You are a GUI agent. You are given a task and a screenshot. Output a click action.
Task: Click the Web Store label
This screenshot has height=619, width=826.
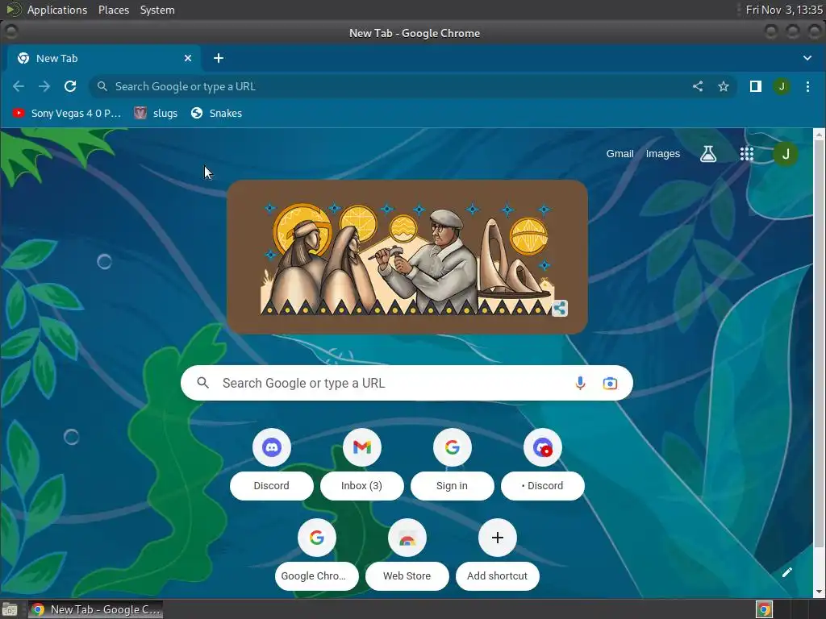(407, 575)
